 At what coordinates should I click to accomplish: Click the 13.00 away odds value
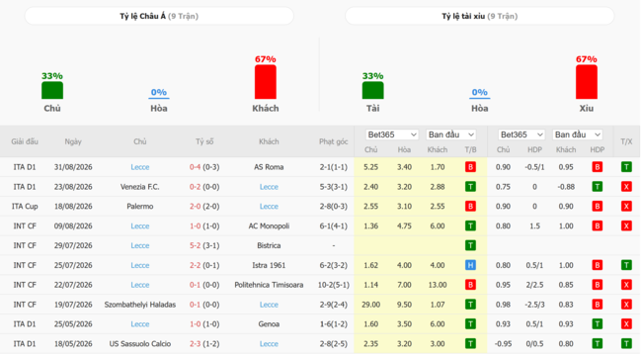438,285
